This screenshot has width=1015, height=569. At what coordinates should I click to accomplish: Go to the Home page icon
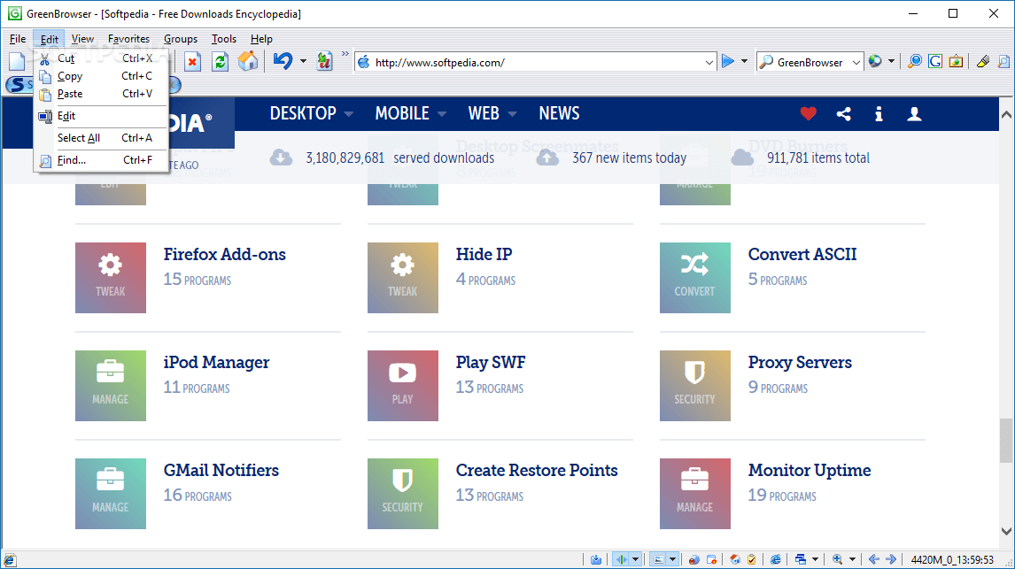pos(248,62)
